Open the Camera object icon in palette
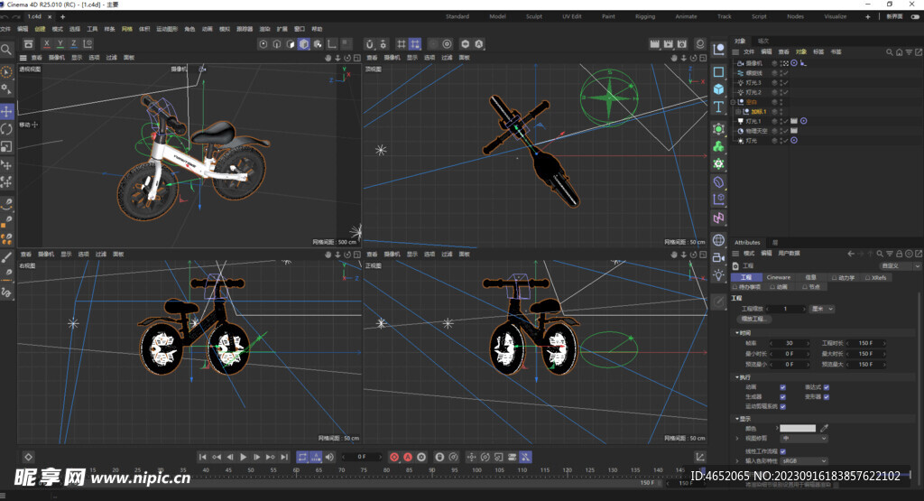The width and height of the screenshot is (924, 501). click(x=718, y=257)
